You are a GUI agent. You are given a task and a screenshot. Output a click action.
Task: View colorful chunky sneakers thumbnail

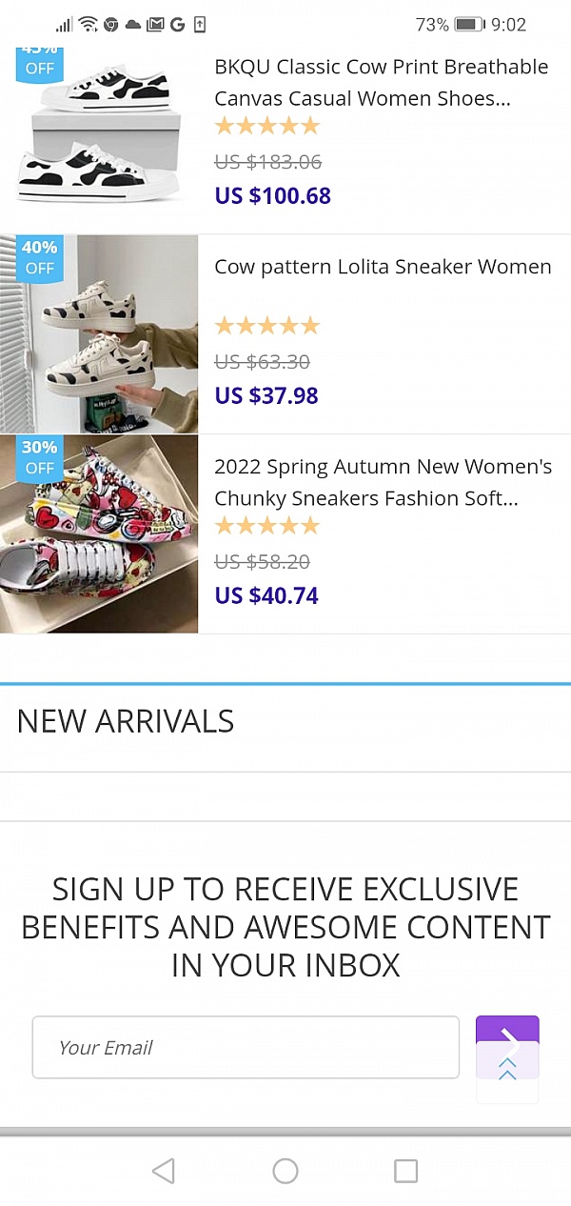(99, 533)
